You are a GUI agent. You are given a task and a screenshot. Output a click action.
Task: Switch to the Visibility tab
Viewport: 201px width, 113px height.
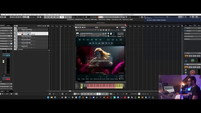[8, 25]
